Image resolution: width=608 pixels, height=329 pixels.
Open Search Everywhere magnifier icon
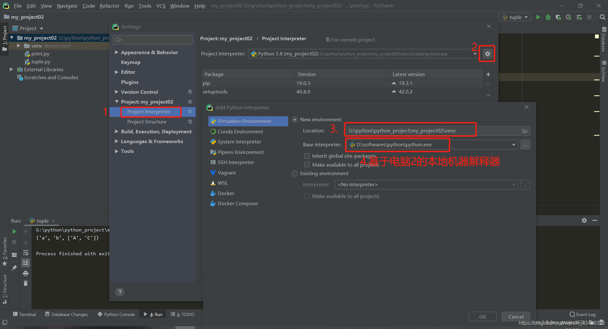click(x=602, y=17)
